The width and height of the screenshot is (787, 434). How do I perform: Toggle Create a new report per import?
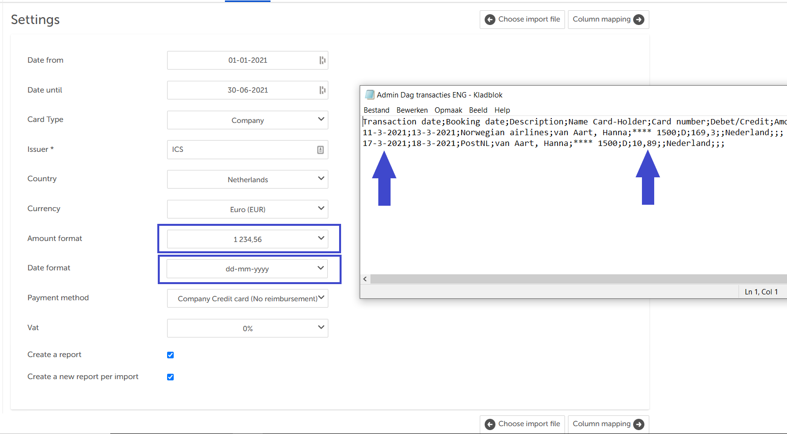coord(171,377)
